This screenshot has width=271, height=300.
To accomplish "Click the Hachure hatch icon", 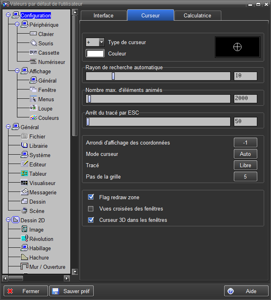I will tap(24, 257).
